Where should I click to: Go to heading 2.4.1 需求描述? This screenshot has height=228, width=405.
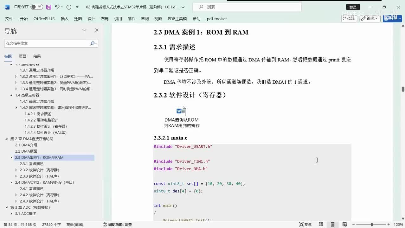pyautogui.click(x=32, y=189)
